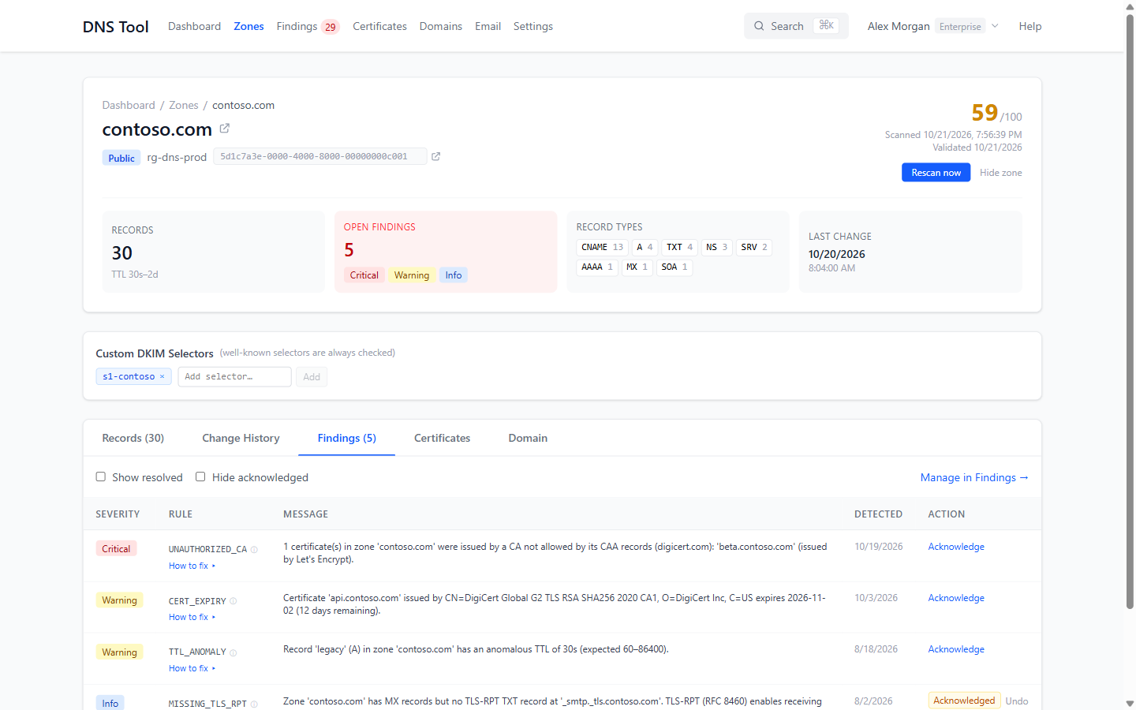Undo acknowledgement of MISSING_TLS_RPT finding
This screenshot has height=710, width=1136.
pos(1017,701)
